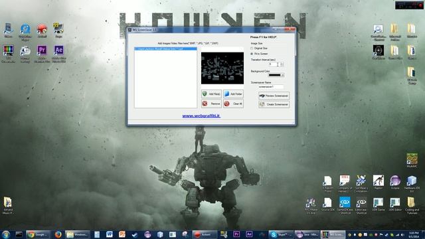This screenshot has height=239, width=425.
Task: Open the RPG Maker VX Ace shortcut
Action: (311, 206)
